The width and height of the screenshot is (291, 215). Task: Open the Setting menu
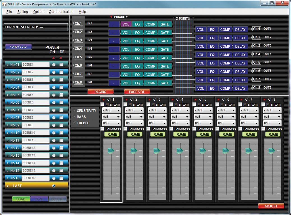point(22,12)
